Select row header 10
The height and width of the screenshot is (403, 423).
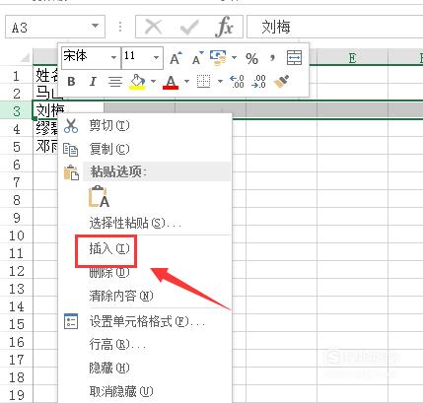coord(17,235)
